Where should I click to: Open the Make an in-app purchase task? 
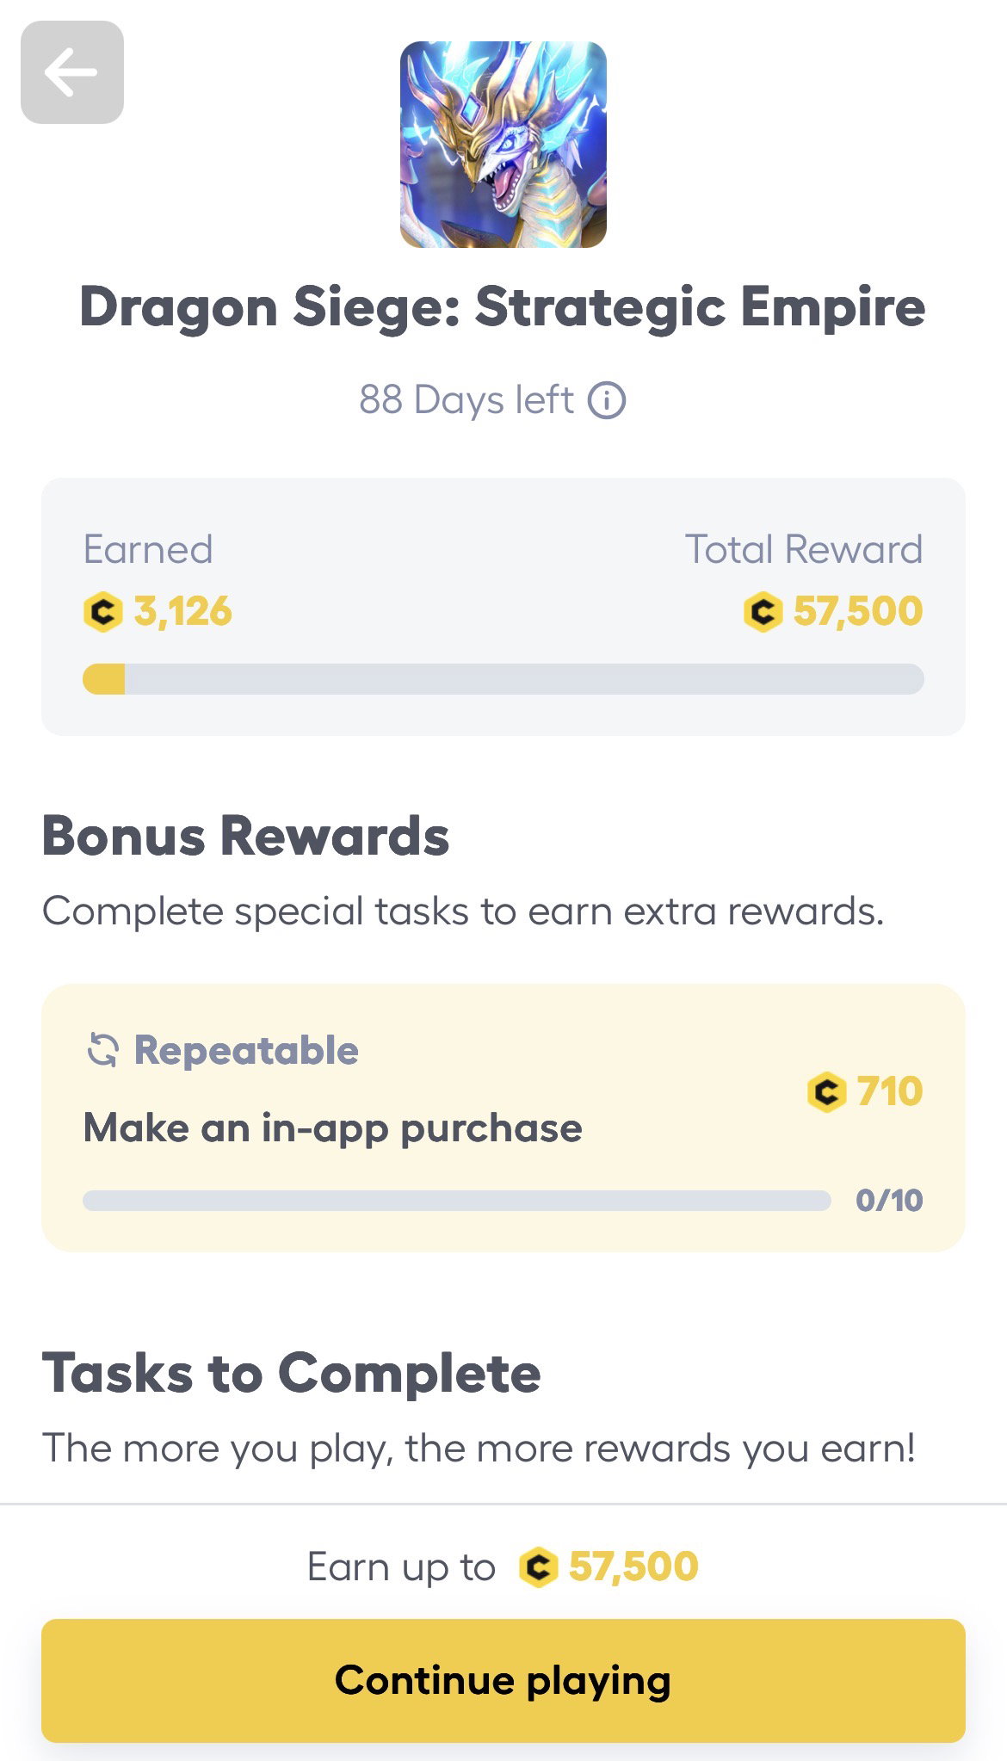click(x=504, y=1118)
